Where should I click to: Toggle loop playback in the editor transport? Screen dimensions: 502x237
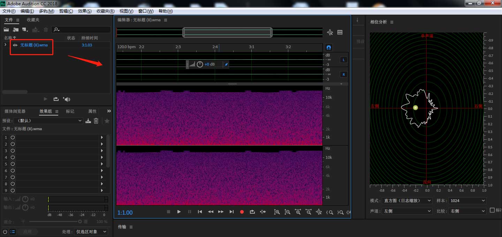point(252,212)
